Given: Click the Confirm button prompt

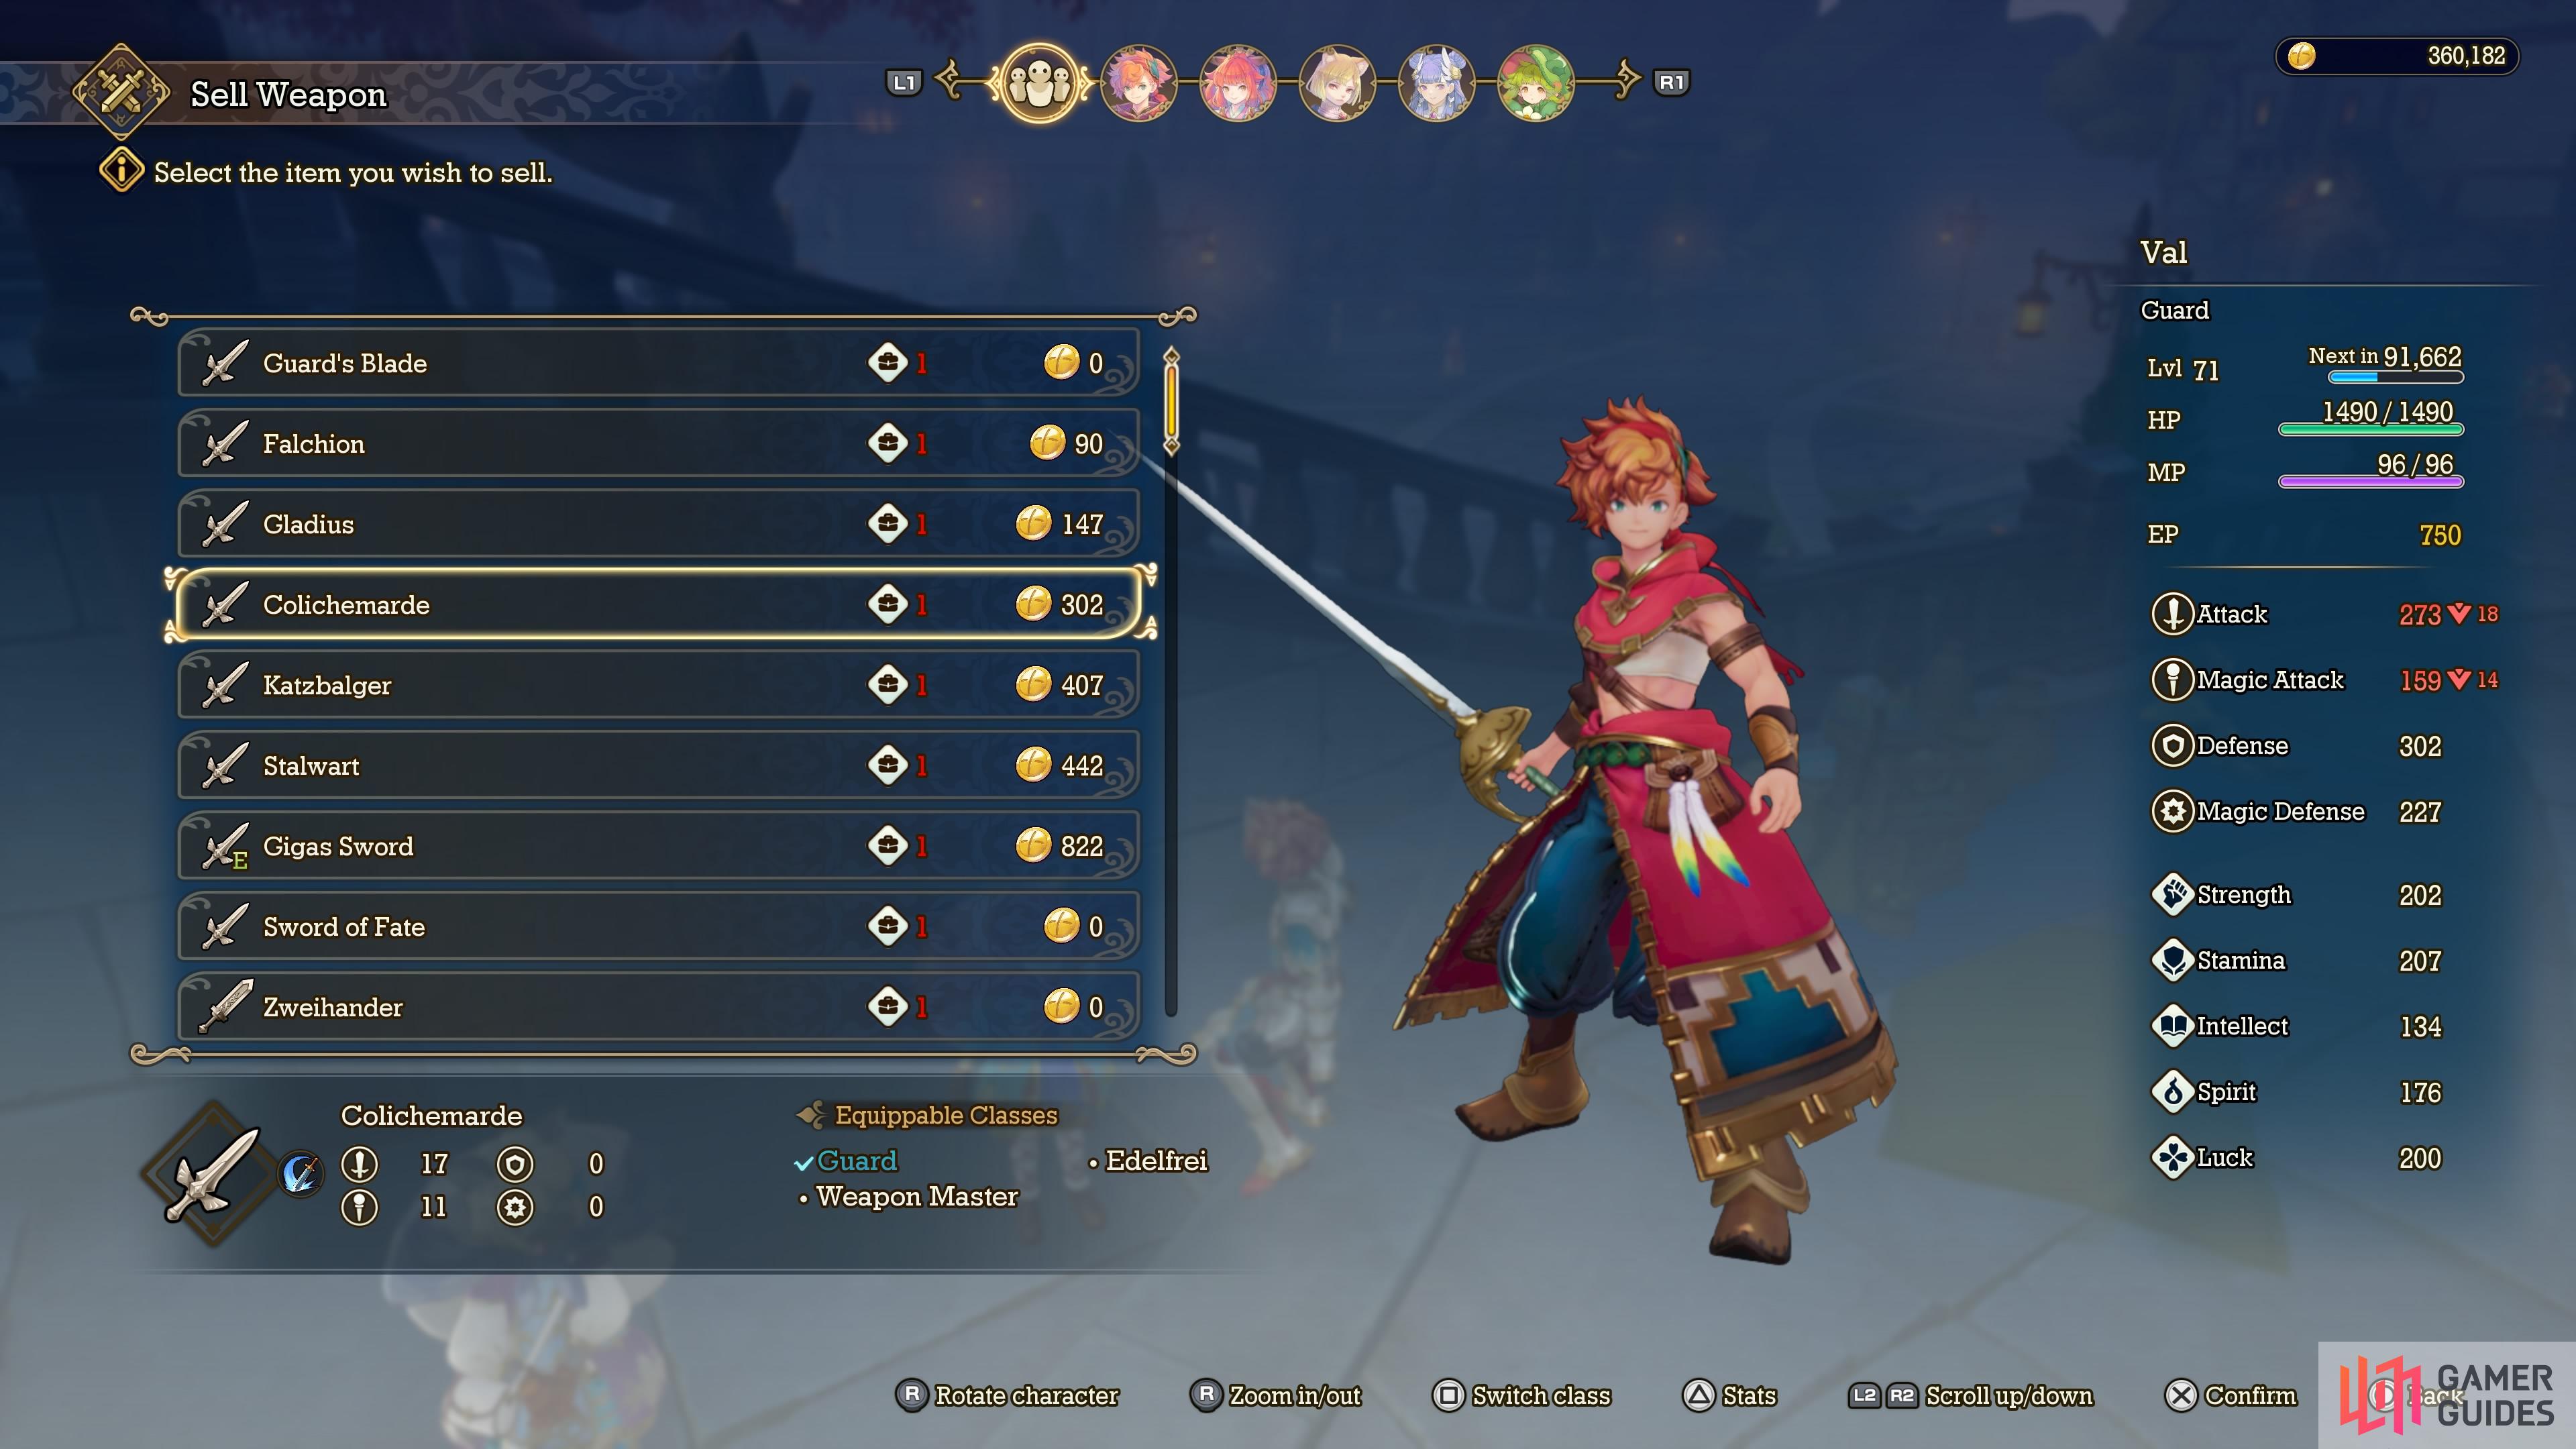Looking at the screenshot, I should (2231, 1395).
